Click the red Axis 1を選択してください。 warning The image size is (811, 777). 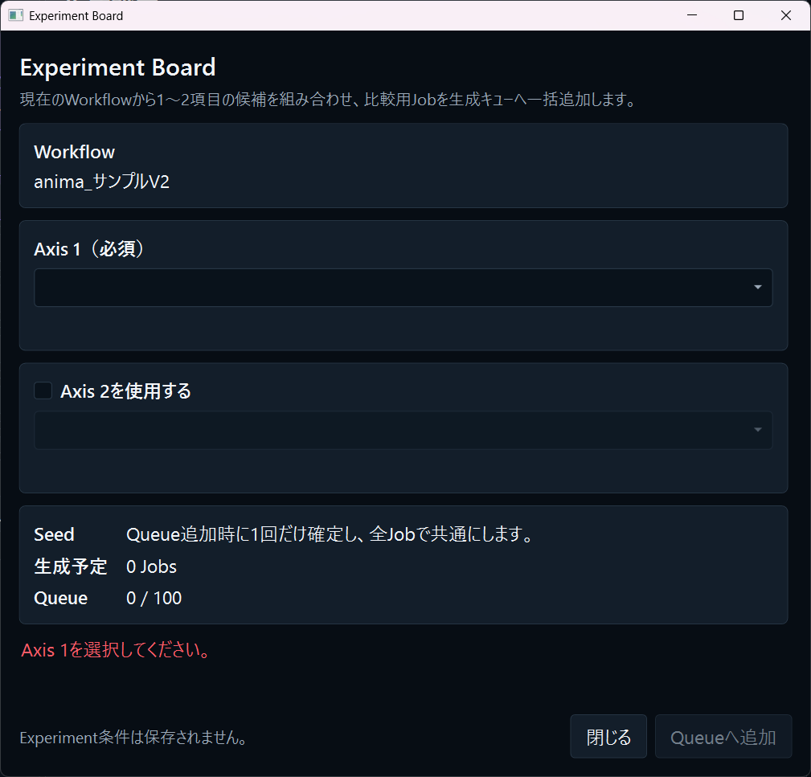coord(116,650)
